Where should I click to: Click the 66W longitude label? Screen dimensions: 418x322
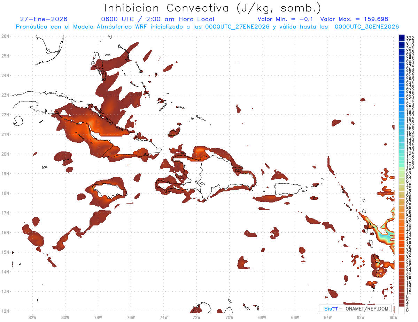pyautogui.click(x=295, y=317)
